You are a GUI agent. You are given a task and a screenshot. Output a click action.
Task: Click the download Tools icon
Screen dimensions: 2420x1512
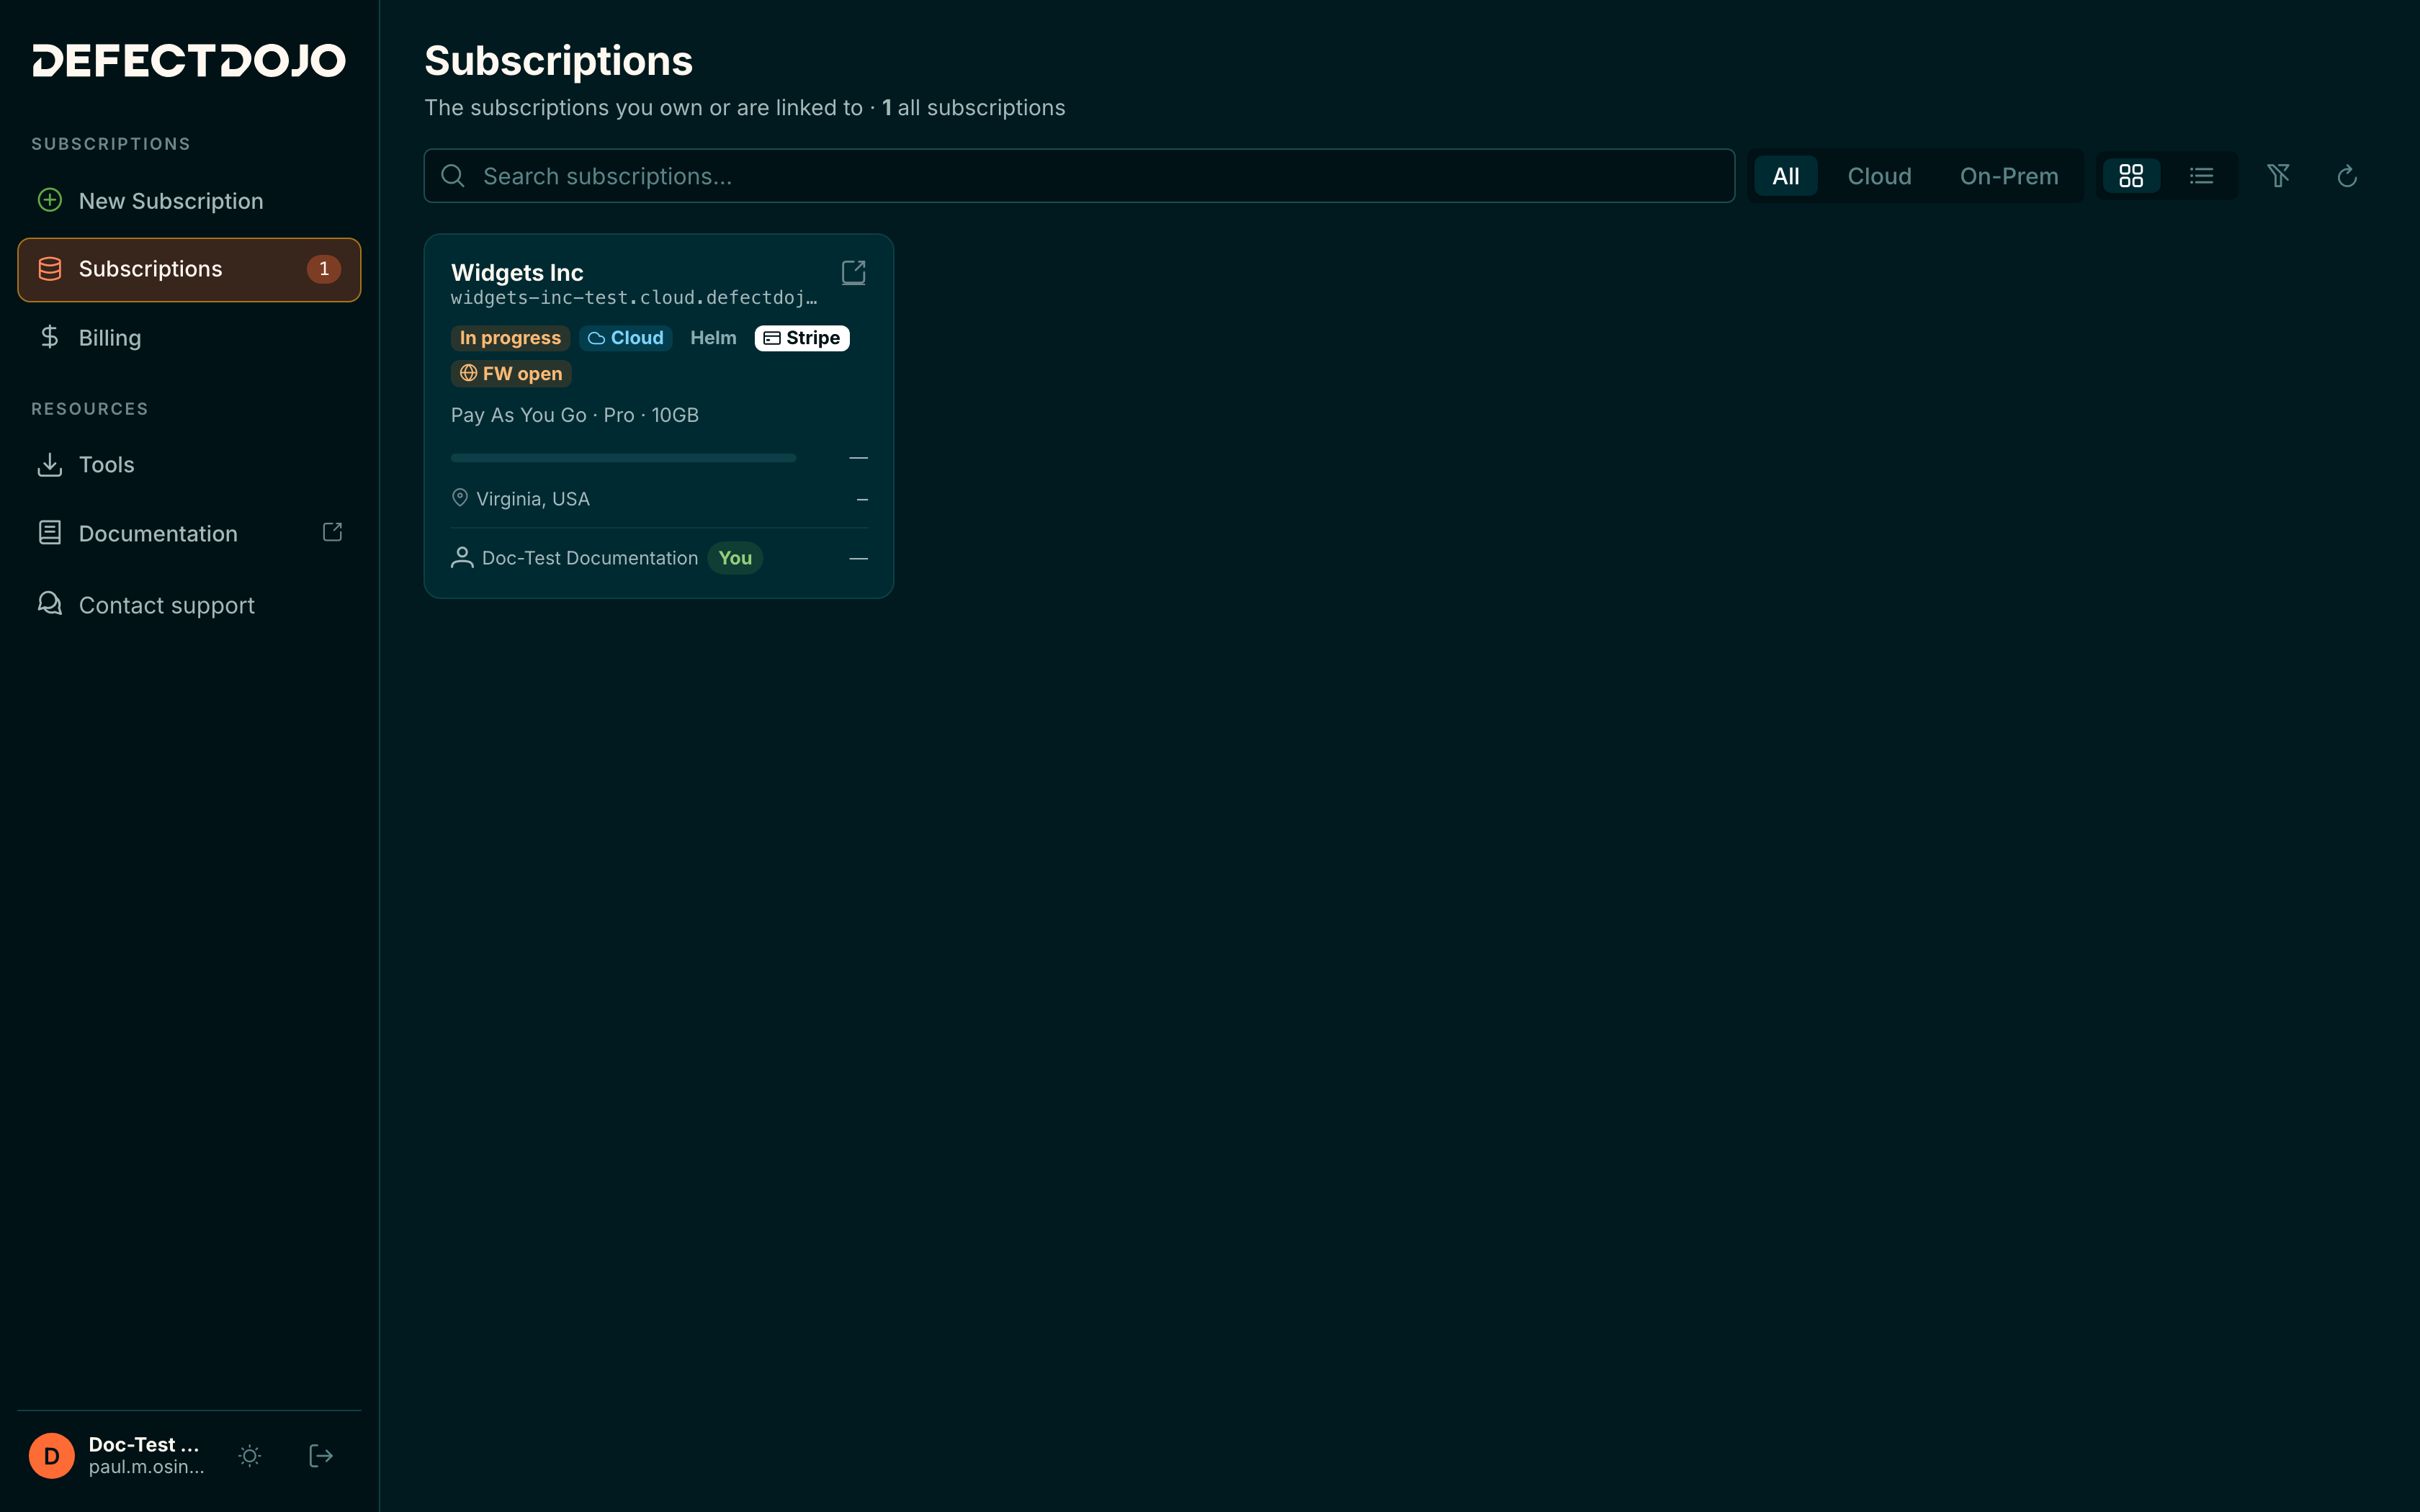[x=50, y=464]
